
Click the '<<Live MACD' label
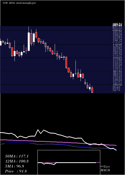105,168
